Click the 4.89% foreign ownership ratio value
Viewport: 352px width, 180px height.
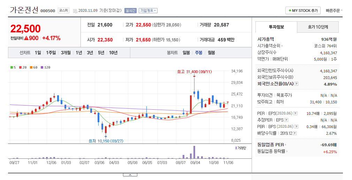coord(330,84)
